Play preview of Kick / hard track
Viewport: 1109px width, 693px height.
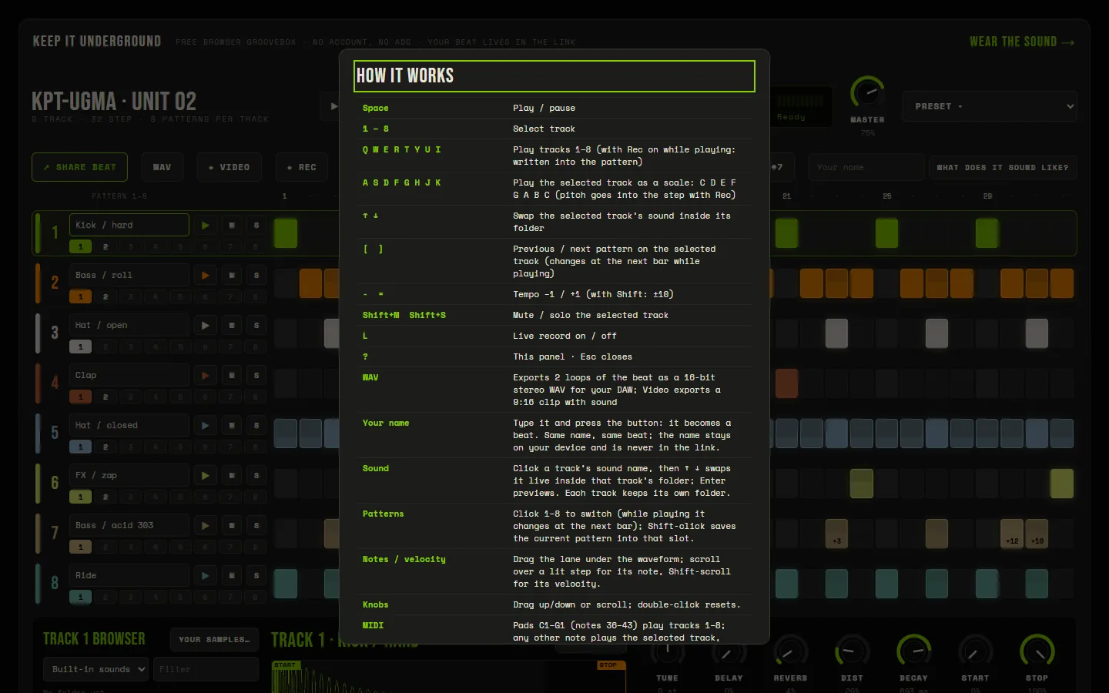(x=205, y=226)
